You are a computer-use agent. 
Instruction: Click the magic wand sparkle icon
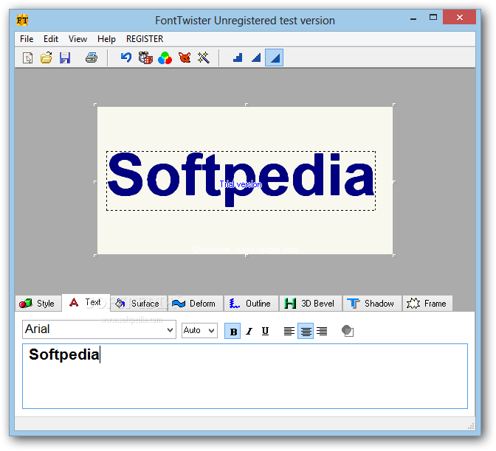204,57
